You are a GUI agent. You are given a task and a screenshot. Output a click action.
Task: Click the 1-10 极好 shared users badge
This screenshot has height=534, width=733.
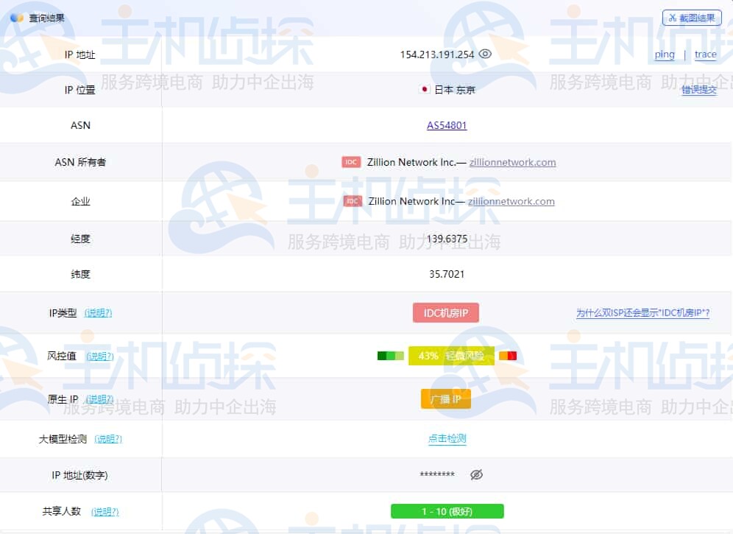(x=446, y=510)
